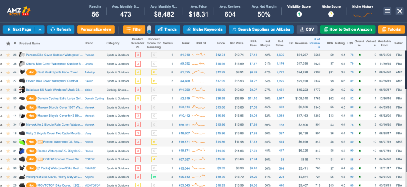Click Hot badge on COTOP Scooter row
This screenshot has width=407, height=187.
[x=31, y=159]
